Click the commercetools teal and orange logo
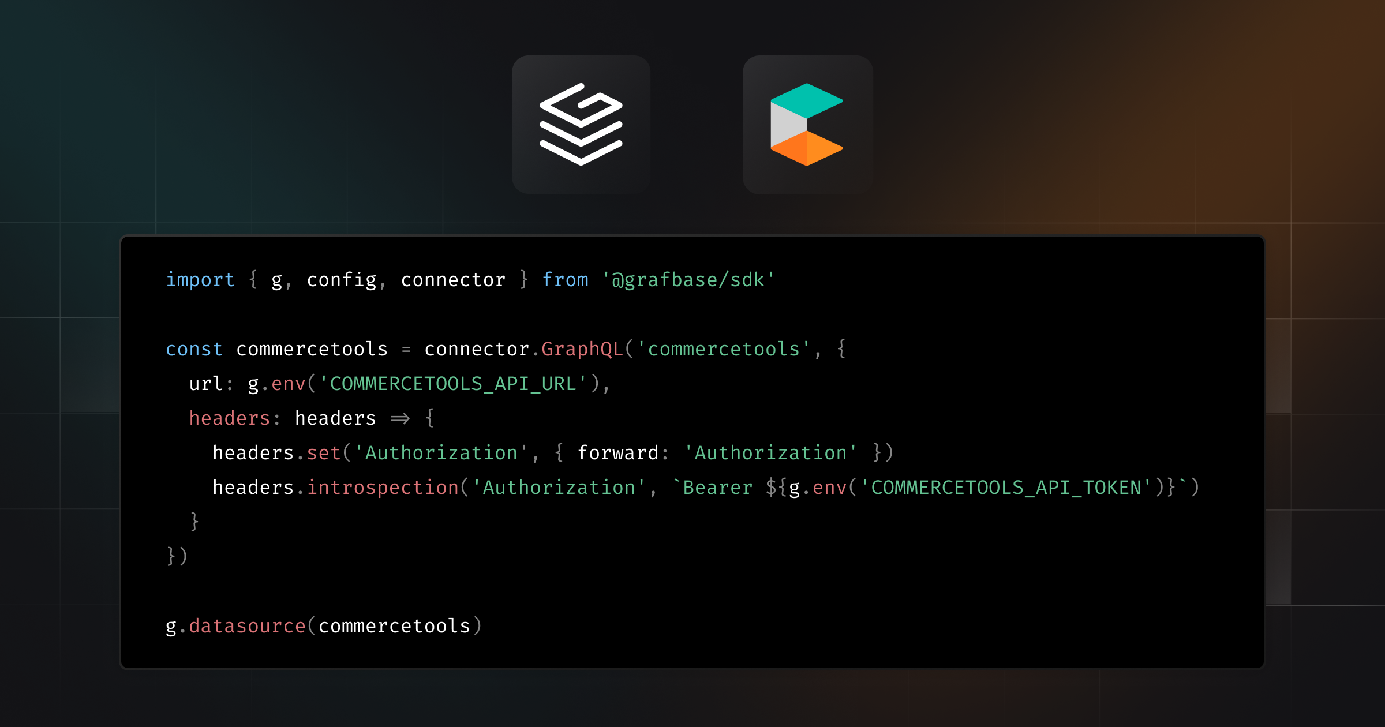 (x=807, y=125)
